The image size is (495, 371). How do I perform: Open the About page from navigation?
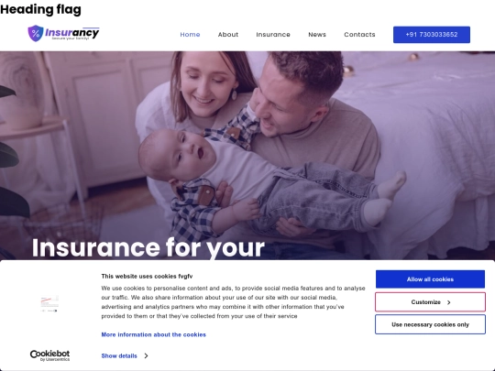click(x=228, y=35)
